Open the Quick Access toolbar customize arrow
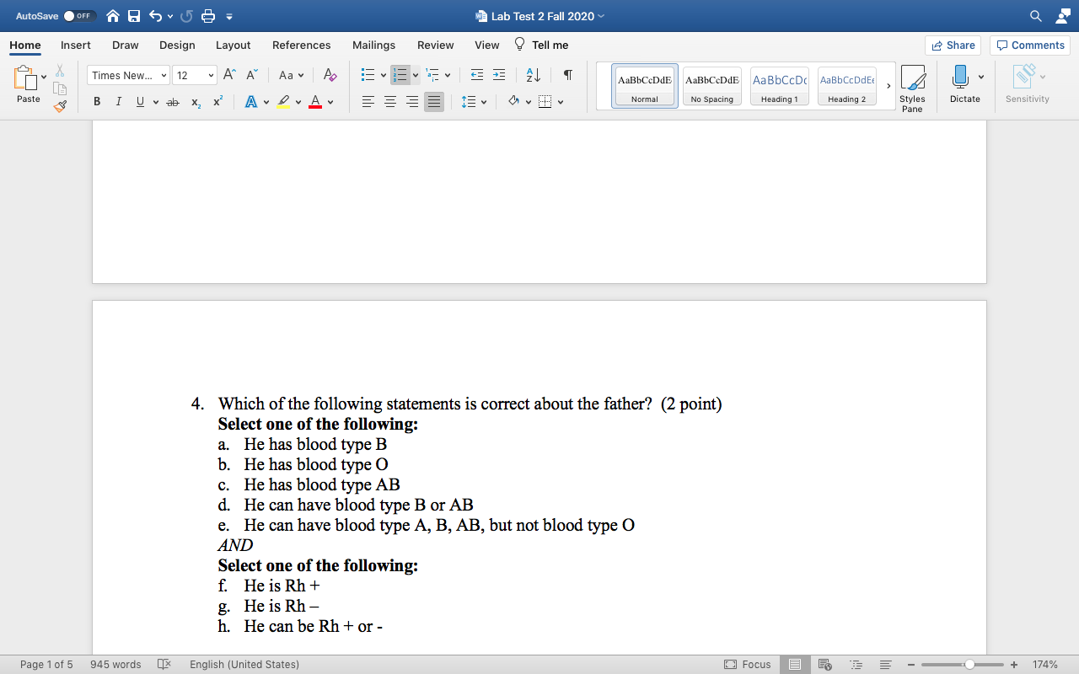This screenshot has height=674, width=1079. coord(229,16)
